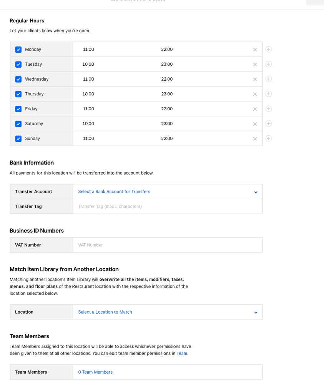Viewport: 324px width, 384px height.
Task: Click into the VAT Number field
Action: coord(168,245)
